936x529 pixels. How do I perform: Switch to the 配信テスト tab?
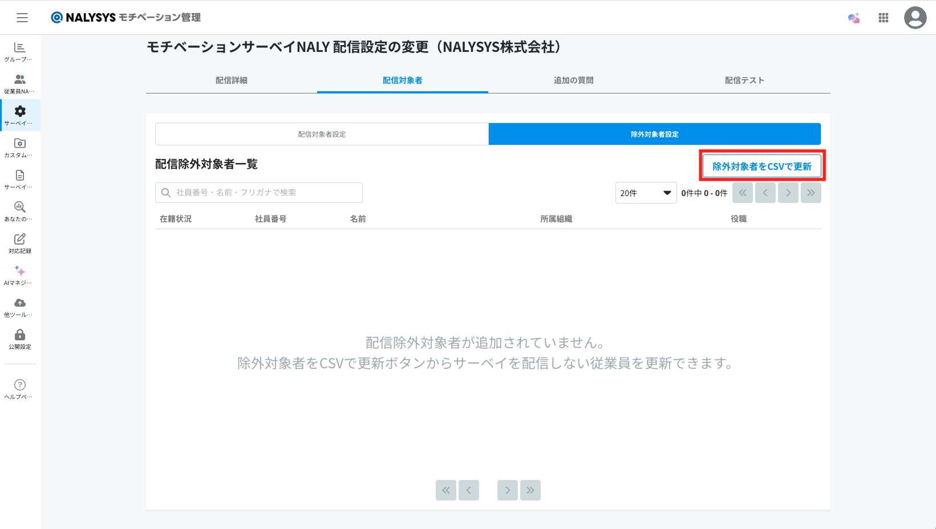pyautogui.click(x=745, y=80)
